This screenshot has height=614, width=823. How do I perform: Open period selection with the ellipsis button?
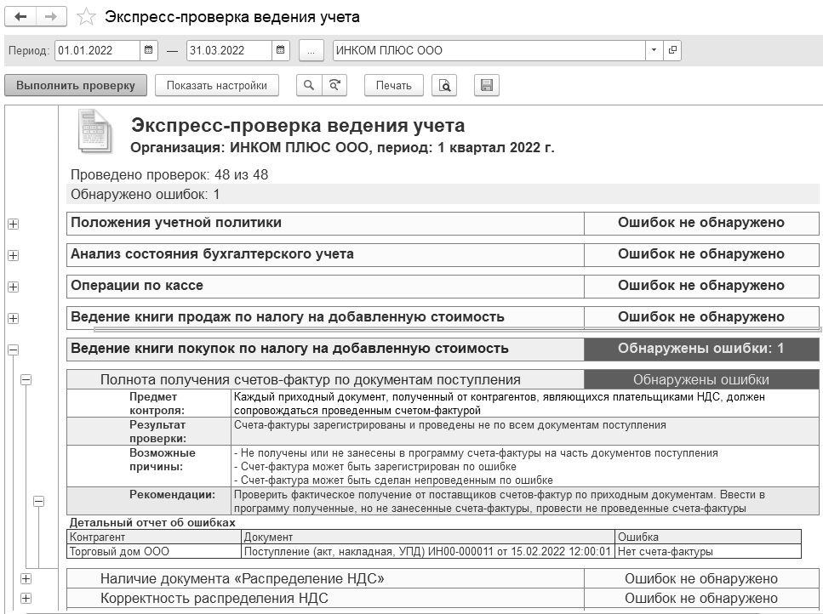[x=311, y=51]
